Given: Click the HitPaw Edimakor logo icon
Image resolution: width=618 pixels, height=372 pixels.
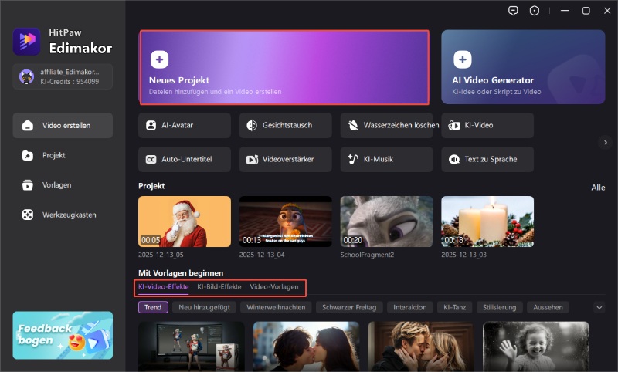Looking at the screenshot, I should [26, 42].
